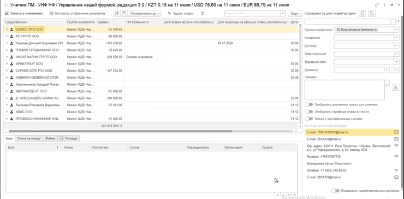Open the Разворачивать до dropdown

[145, 13]
